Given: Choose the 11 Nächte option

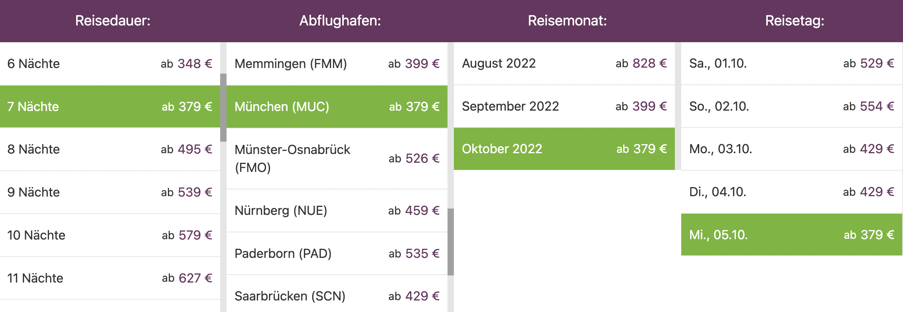Looking at the screenshot, I should [x=110, y=278].
